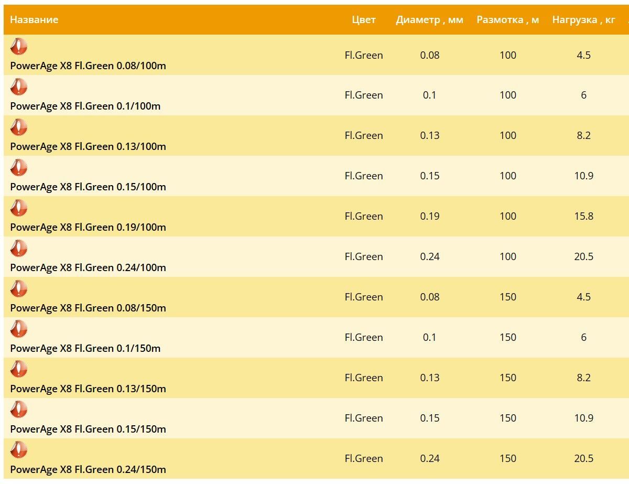Click the Диаметр, мм column header
The image size is (629, 484).
[430, 20]
